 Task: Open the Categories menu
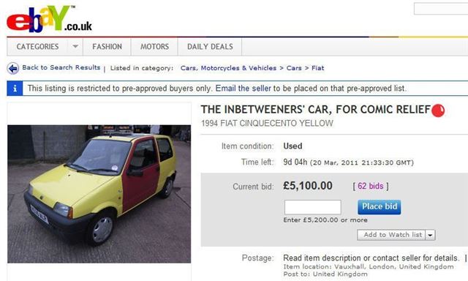pos(37,47)
